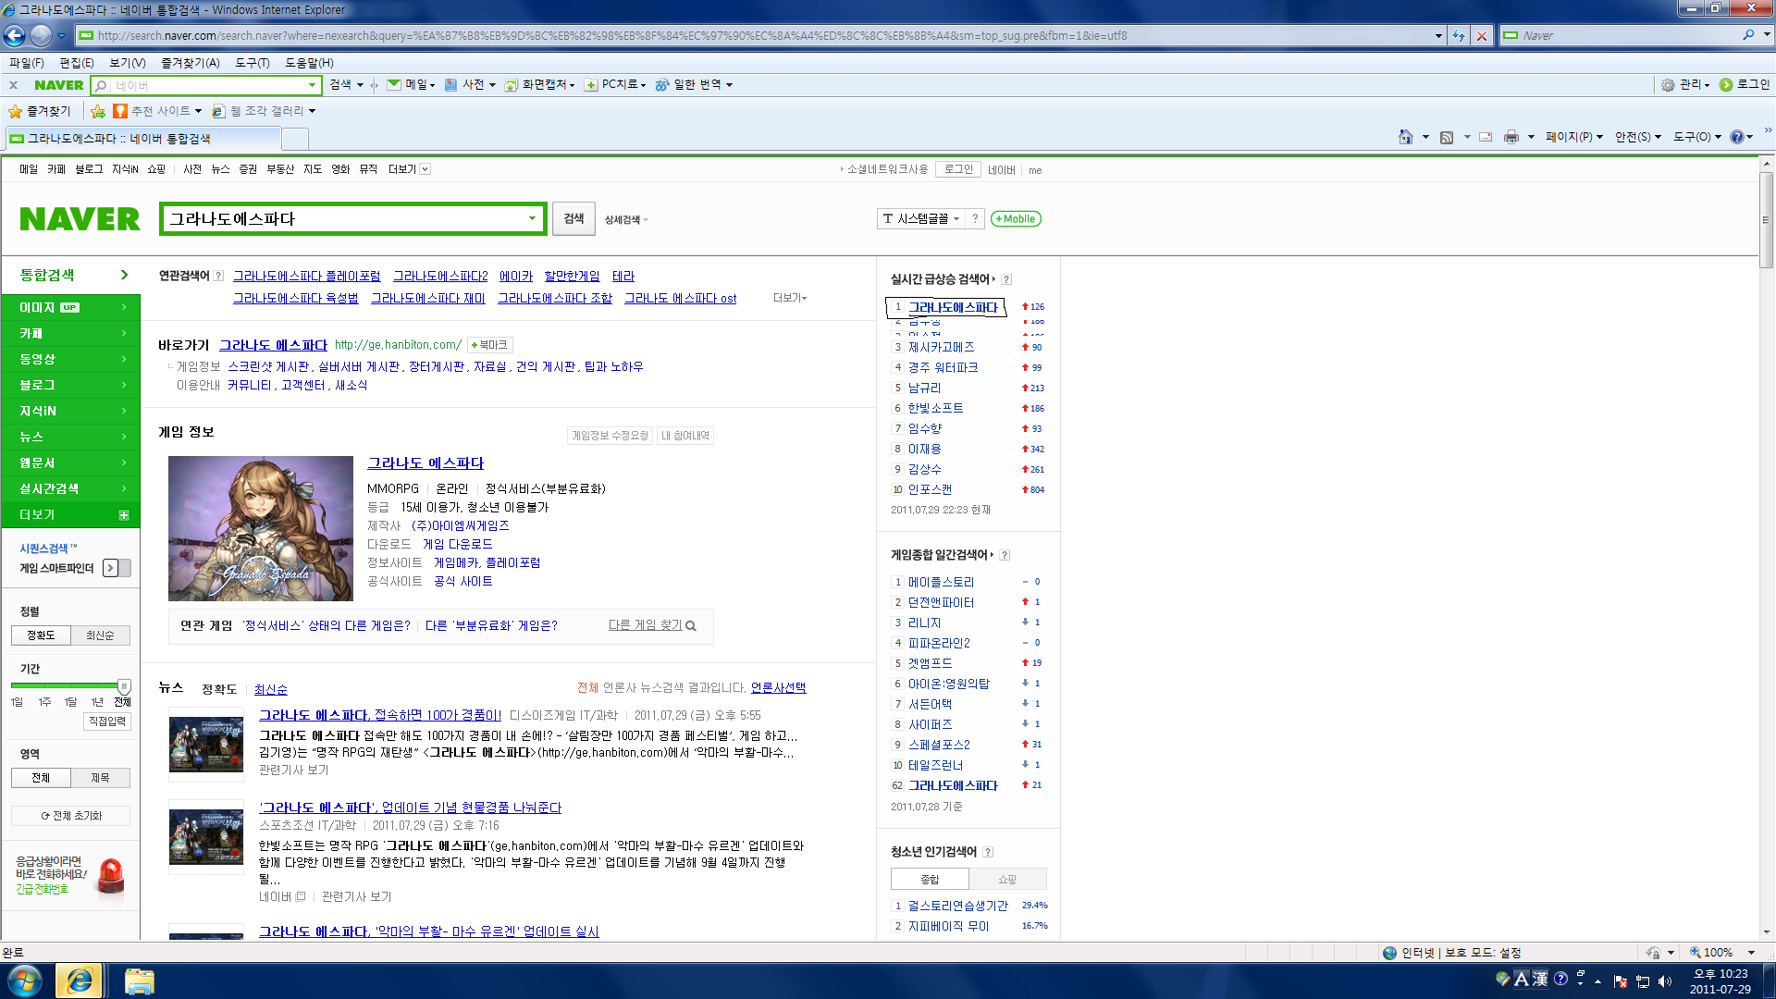Open the 관리 gear icon in the Naver toolbar
Screen dimensions: 1776x999
click(x=1668, y=84)
